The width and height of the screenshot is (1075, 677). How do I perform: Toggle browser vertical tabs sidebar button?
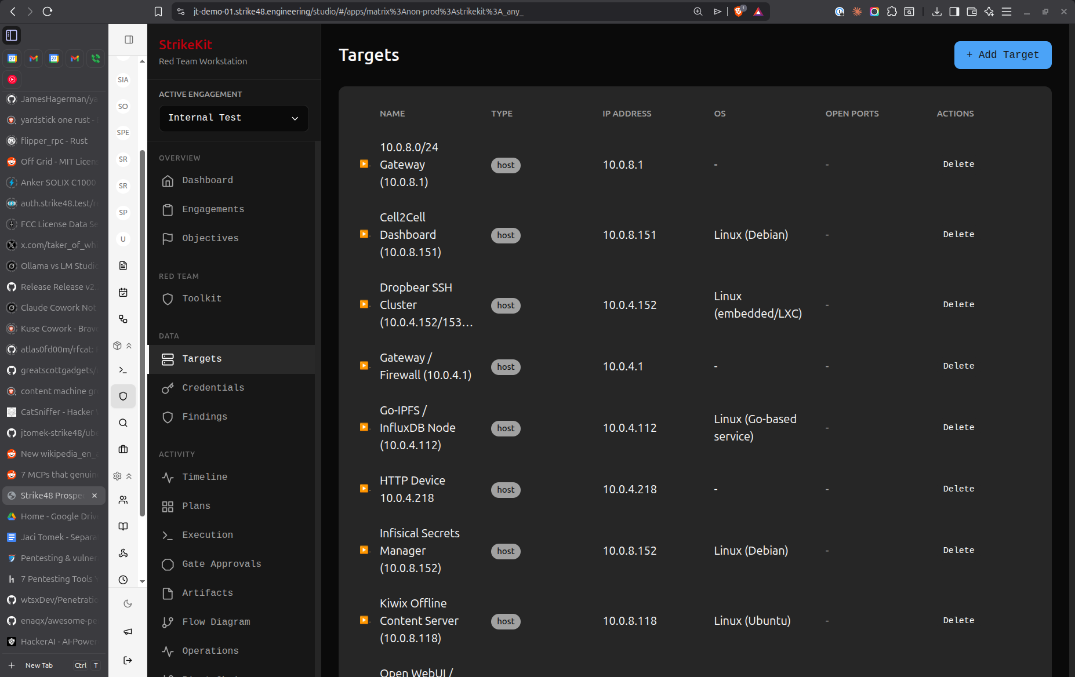point(12,35)
